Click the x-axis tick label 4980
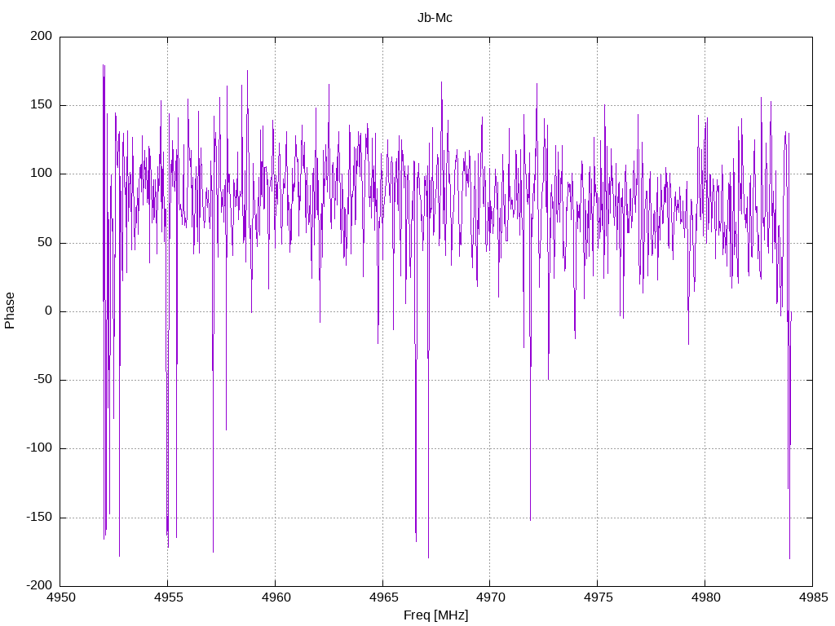835x626 pixels. 705,597
